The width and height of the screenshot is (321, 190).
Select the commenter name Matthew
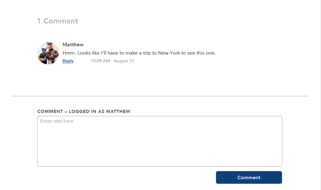[73, 45]
